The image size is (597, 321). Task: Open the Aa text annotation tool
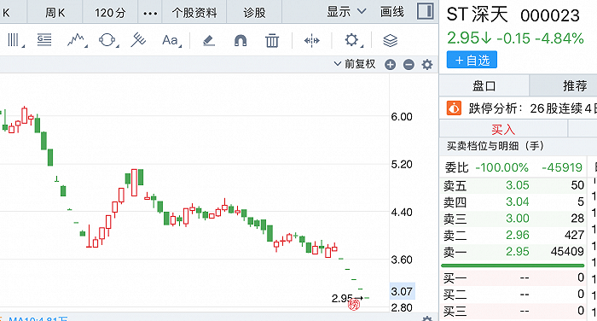(171, 40)
